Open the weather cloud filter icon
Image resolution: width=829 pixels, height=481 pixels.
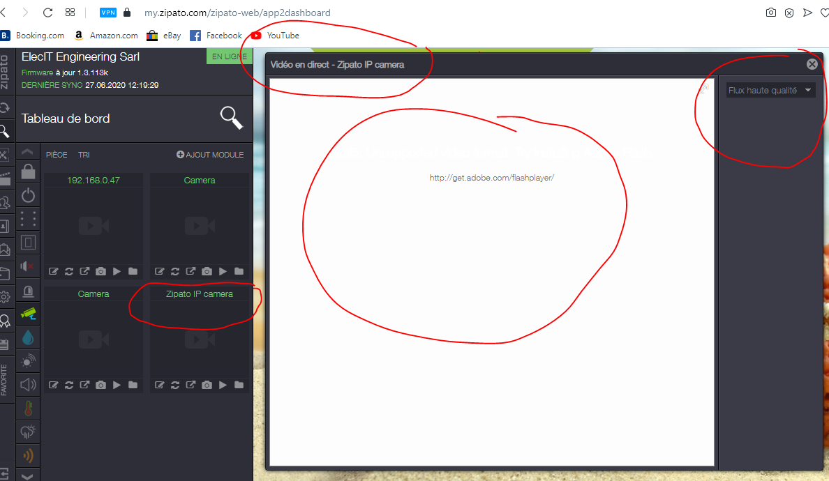click(x=28, y=432)
